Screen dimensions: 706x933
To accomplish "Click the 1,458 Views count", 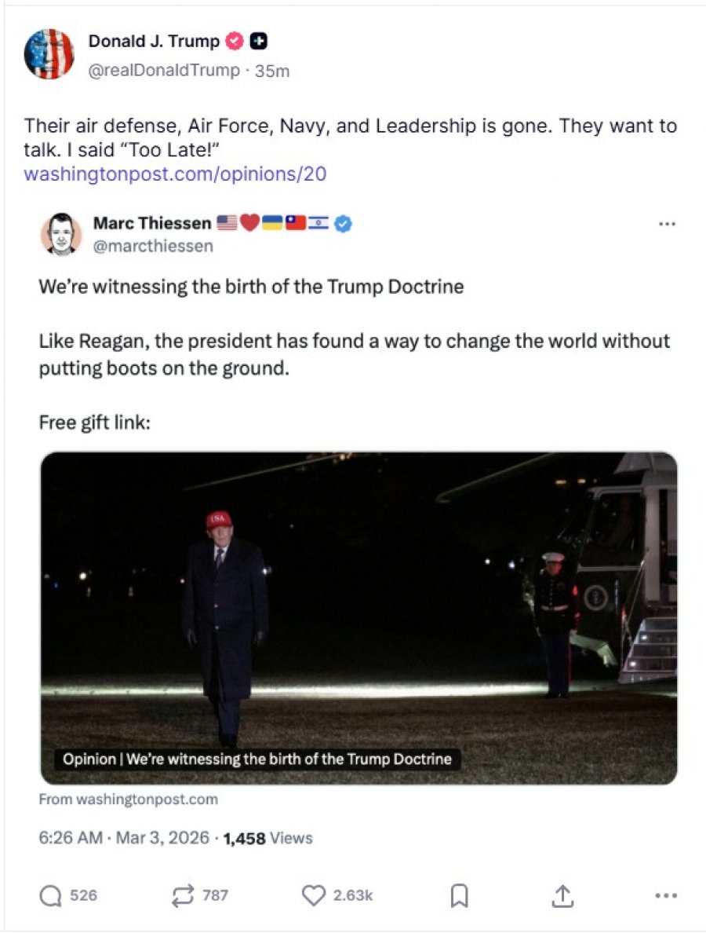I will (x=268, y=838).
